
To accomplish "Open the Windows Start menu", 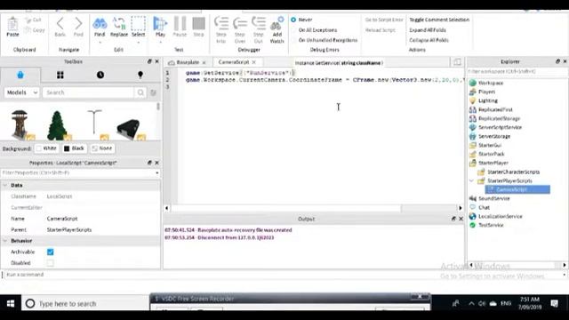I will click(11, 303).
